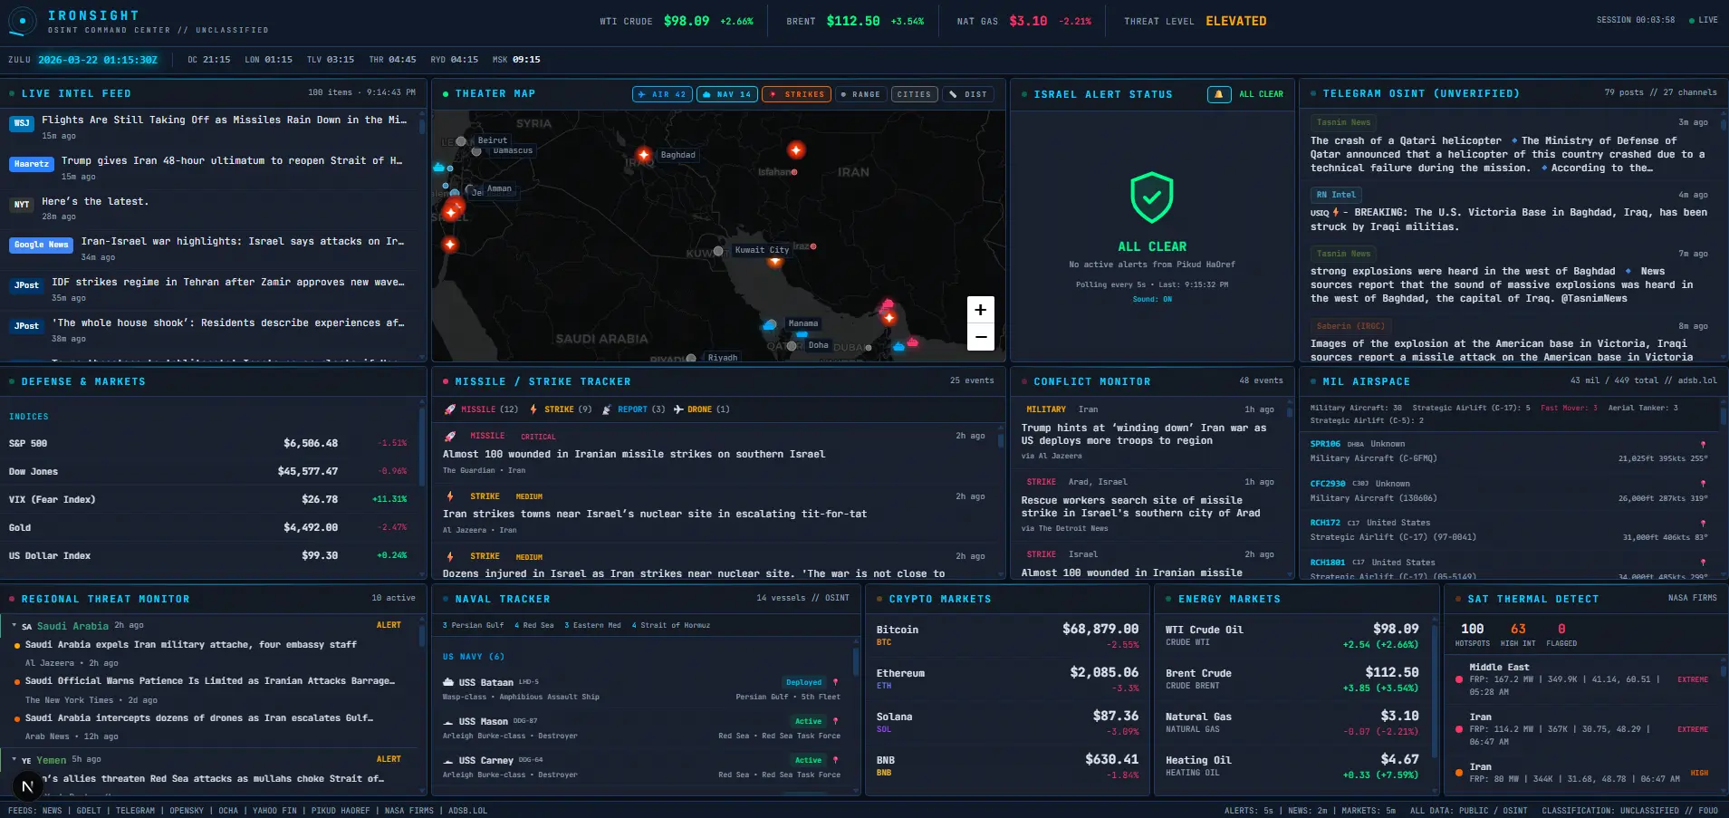Zoom out on the theater map
The width and height of the screenshot is (1729, 818).
tap(980, 337)
